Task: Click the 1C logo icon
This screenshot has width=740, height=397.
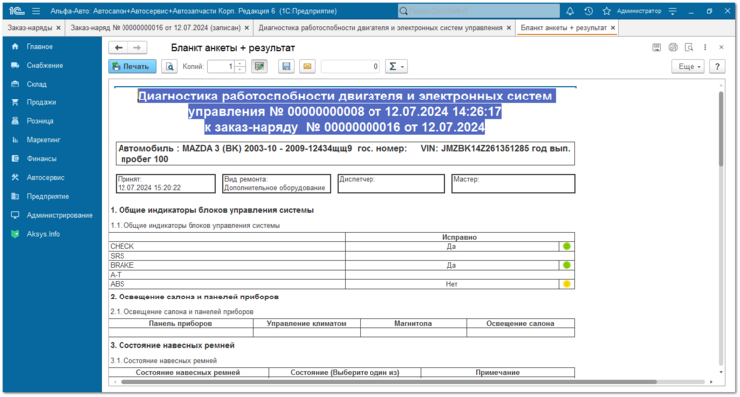Action: (x=16, y=11)
